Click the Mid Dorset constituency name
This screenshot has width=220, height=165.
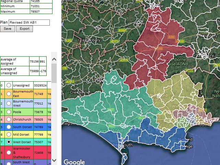coord(21,135)
